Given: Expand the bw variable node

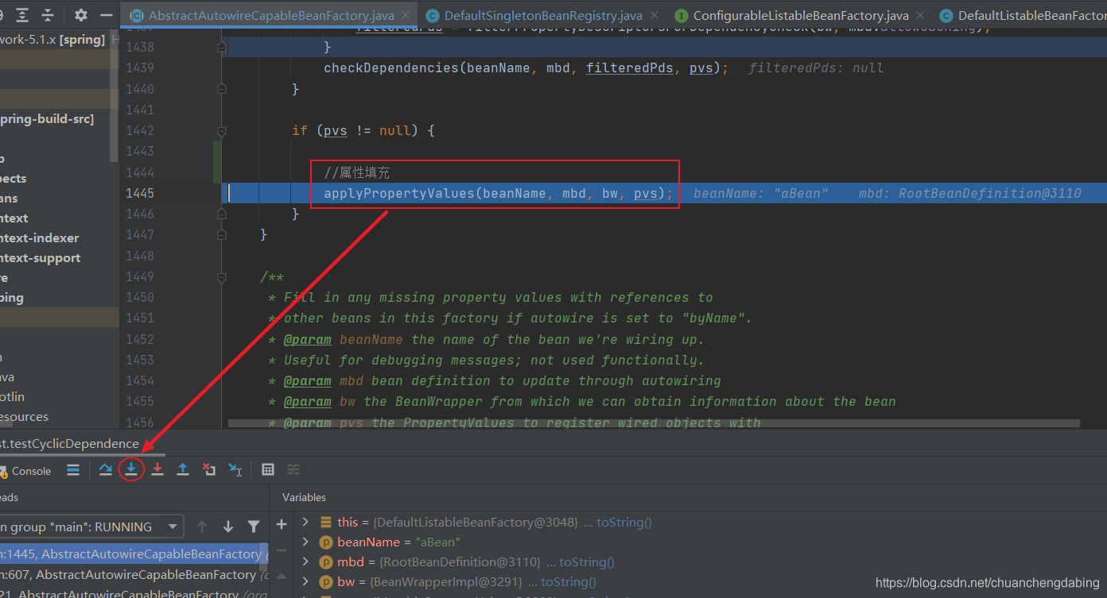Looking at the screenshot, I should pyautogui.click(x=305, y=581).
